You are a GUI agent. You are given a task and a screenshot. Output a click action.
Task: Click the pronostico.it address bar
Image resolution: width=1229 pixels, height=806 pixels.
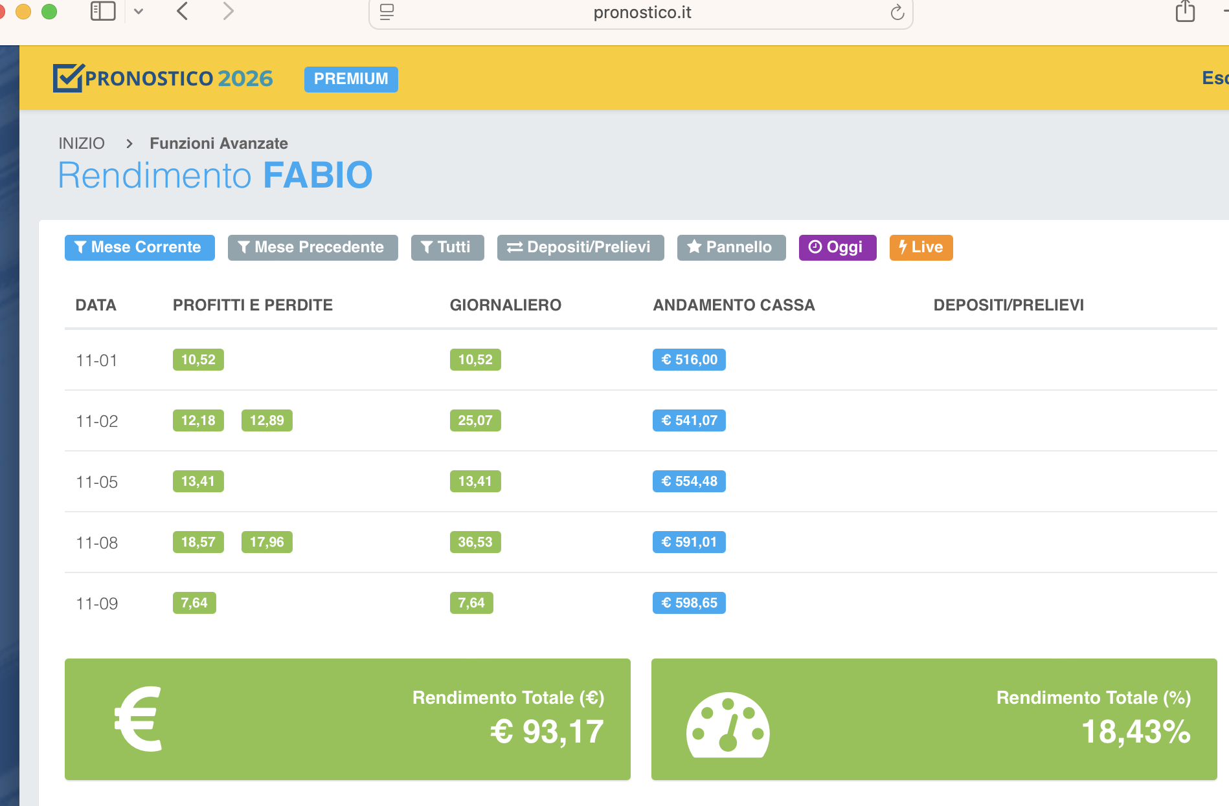point(642,12)
